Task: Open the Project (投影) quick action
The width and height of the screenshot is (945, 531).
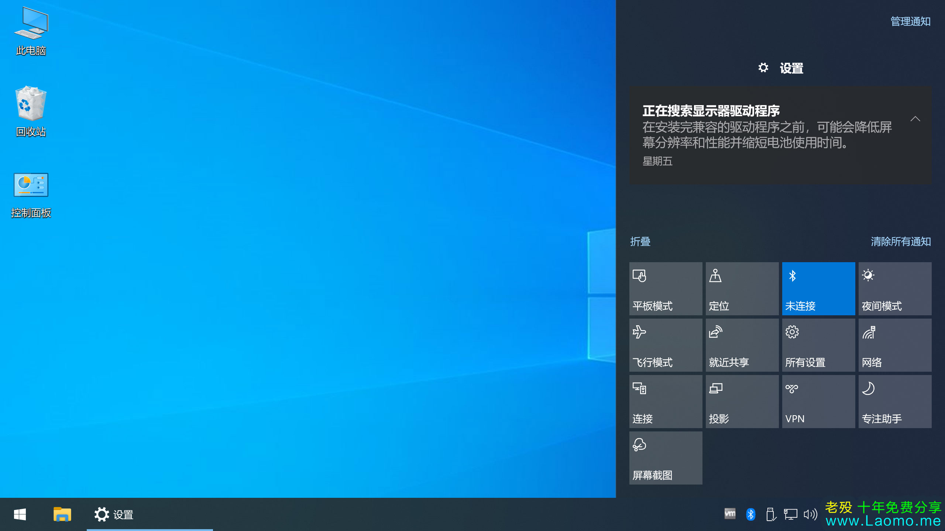Action: pyautogui.click(x=742, y=402)
